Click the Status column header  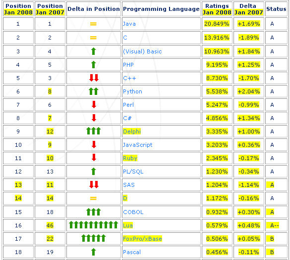(276, 9)
